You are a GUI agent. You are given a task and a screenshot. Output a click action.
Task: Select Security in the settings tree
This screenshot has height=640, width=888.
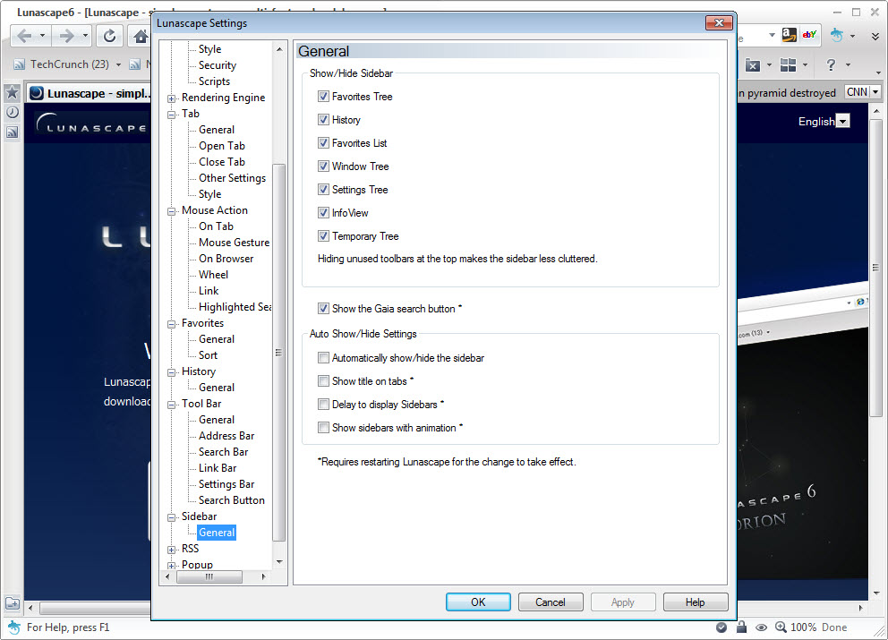(x=218, y=65)
